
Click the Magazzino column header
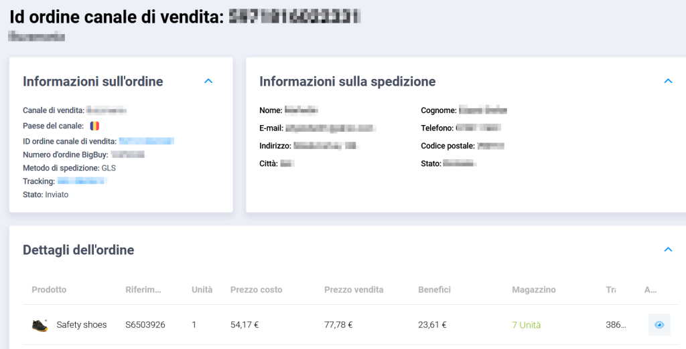[533, 289]
